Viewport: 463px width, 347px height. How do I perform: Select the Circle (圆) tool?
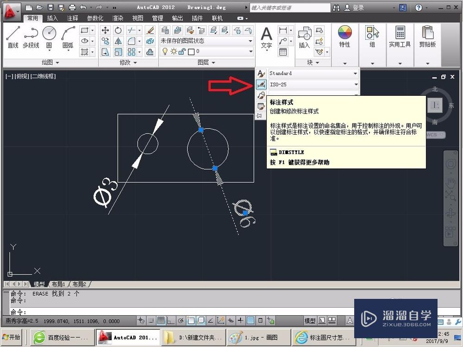[49, 37]
